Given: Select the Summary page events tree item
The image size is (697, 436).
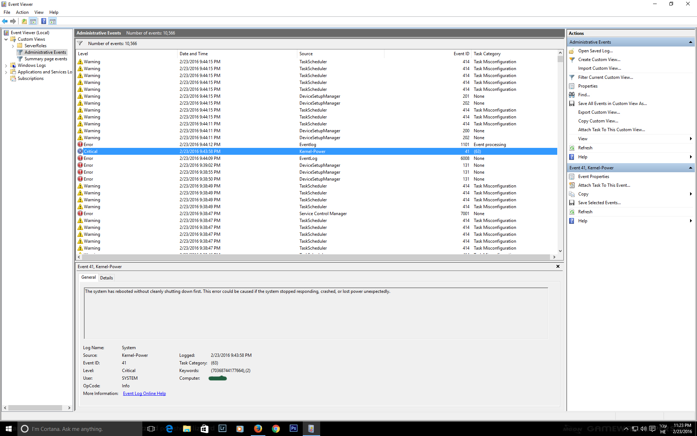Looking at the screenshot, I should pyautogui.click(x=46, y=59).
